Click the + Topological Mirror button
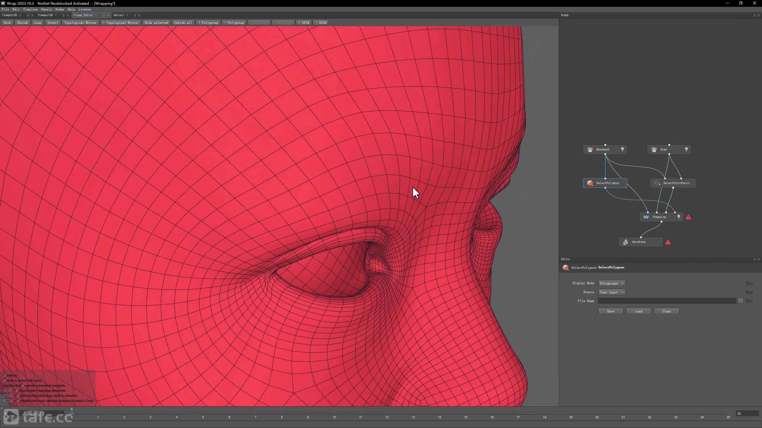The width and height of the screenshot is (762, 428). coord(121,23)
